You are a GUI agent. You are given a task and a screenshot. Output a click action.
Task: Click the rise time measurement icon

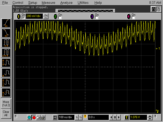point(6,23)
